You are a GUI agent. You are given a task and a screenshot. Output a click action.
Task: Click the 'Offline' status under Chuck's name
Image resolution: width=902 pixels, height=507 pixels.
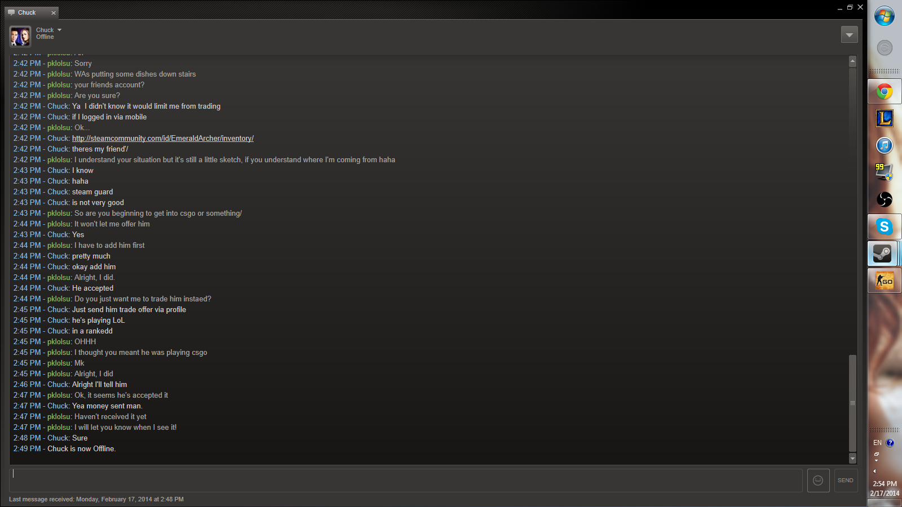point(45,37)
